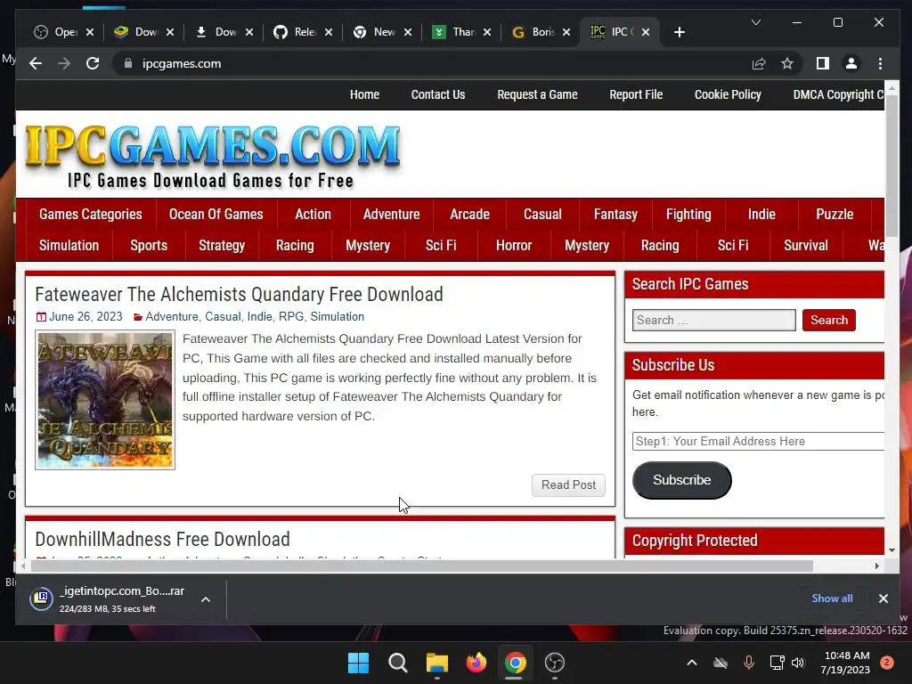
Task: Open the Fateweaver The Alchemists Quandary title link
Action: [239, 294]
